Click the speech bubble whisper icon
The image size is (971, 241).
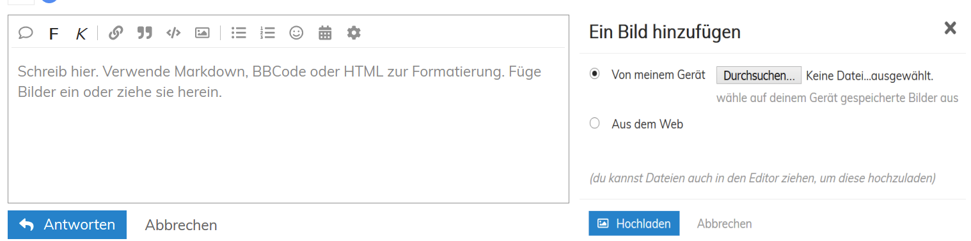tap(26, 33)
